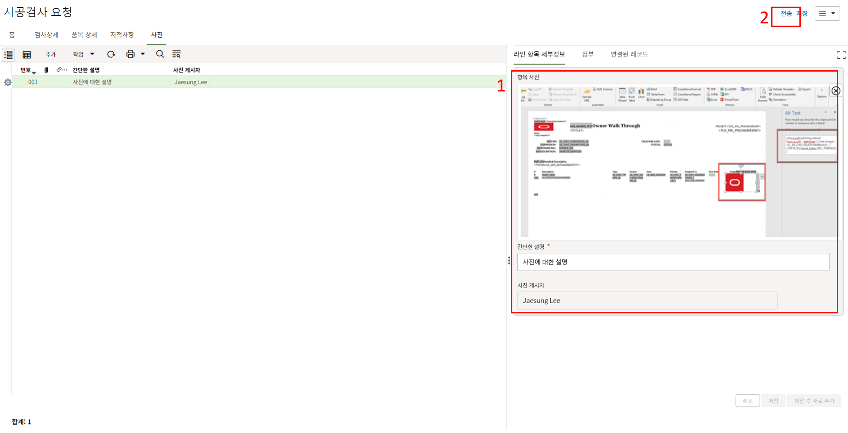Image resolution: width=848 pixels, height=433 pixels.
Task: Open the 첨부 tab
Action: pyautogui.click(x=587, y=54)
